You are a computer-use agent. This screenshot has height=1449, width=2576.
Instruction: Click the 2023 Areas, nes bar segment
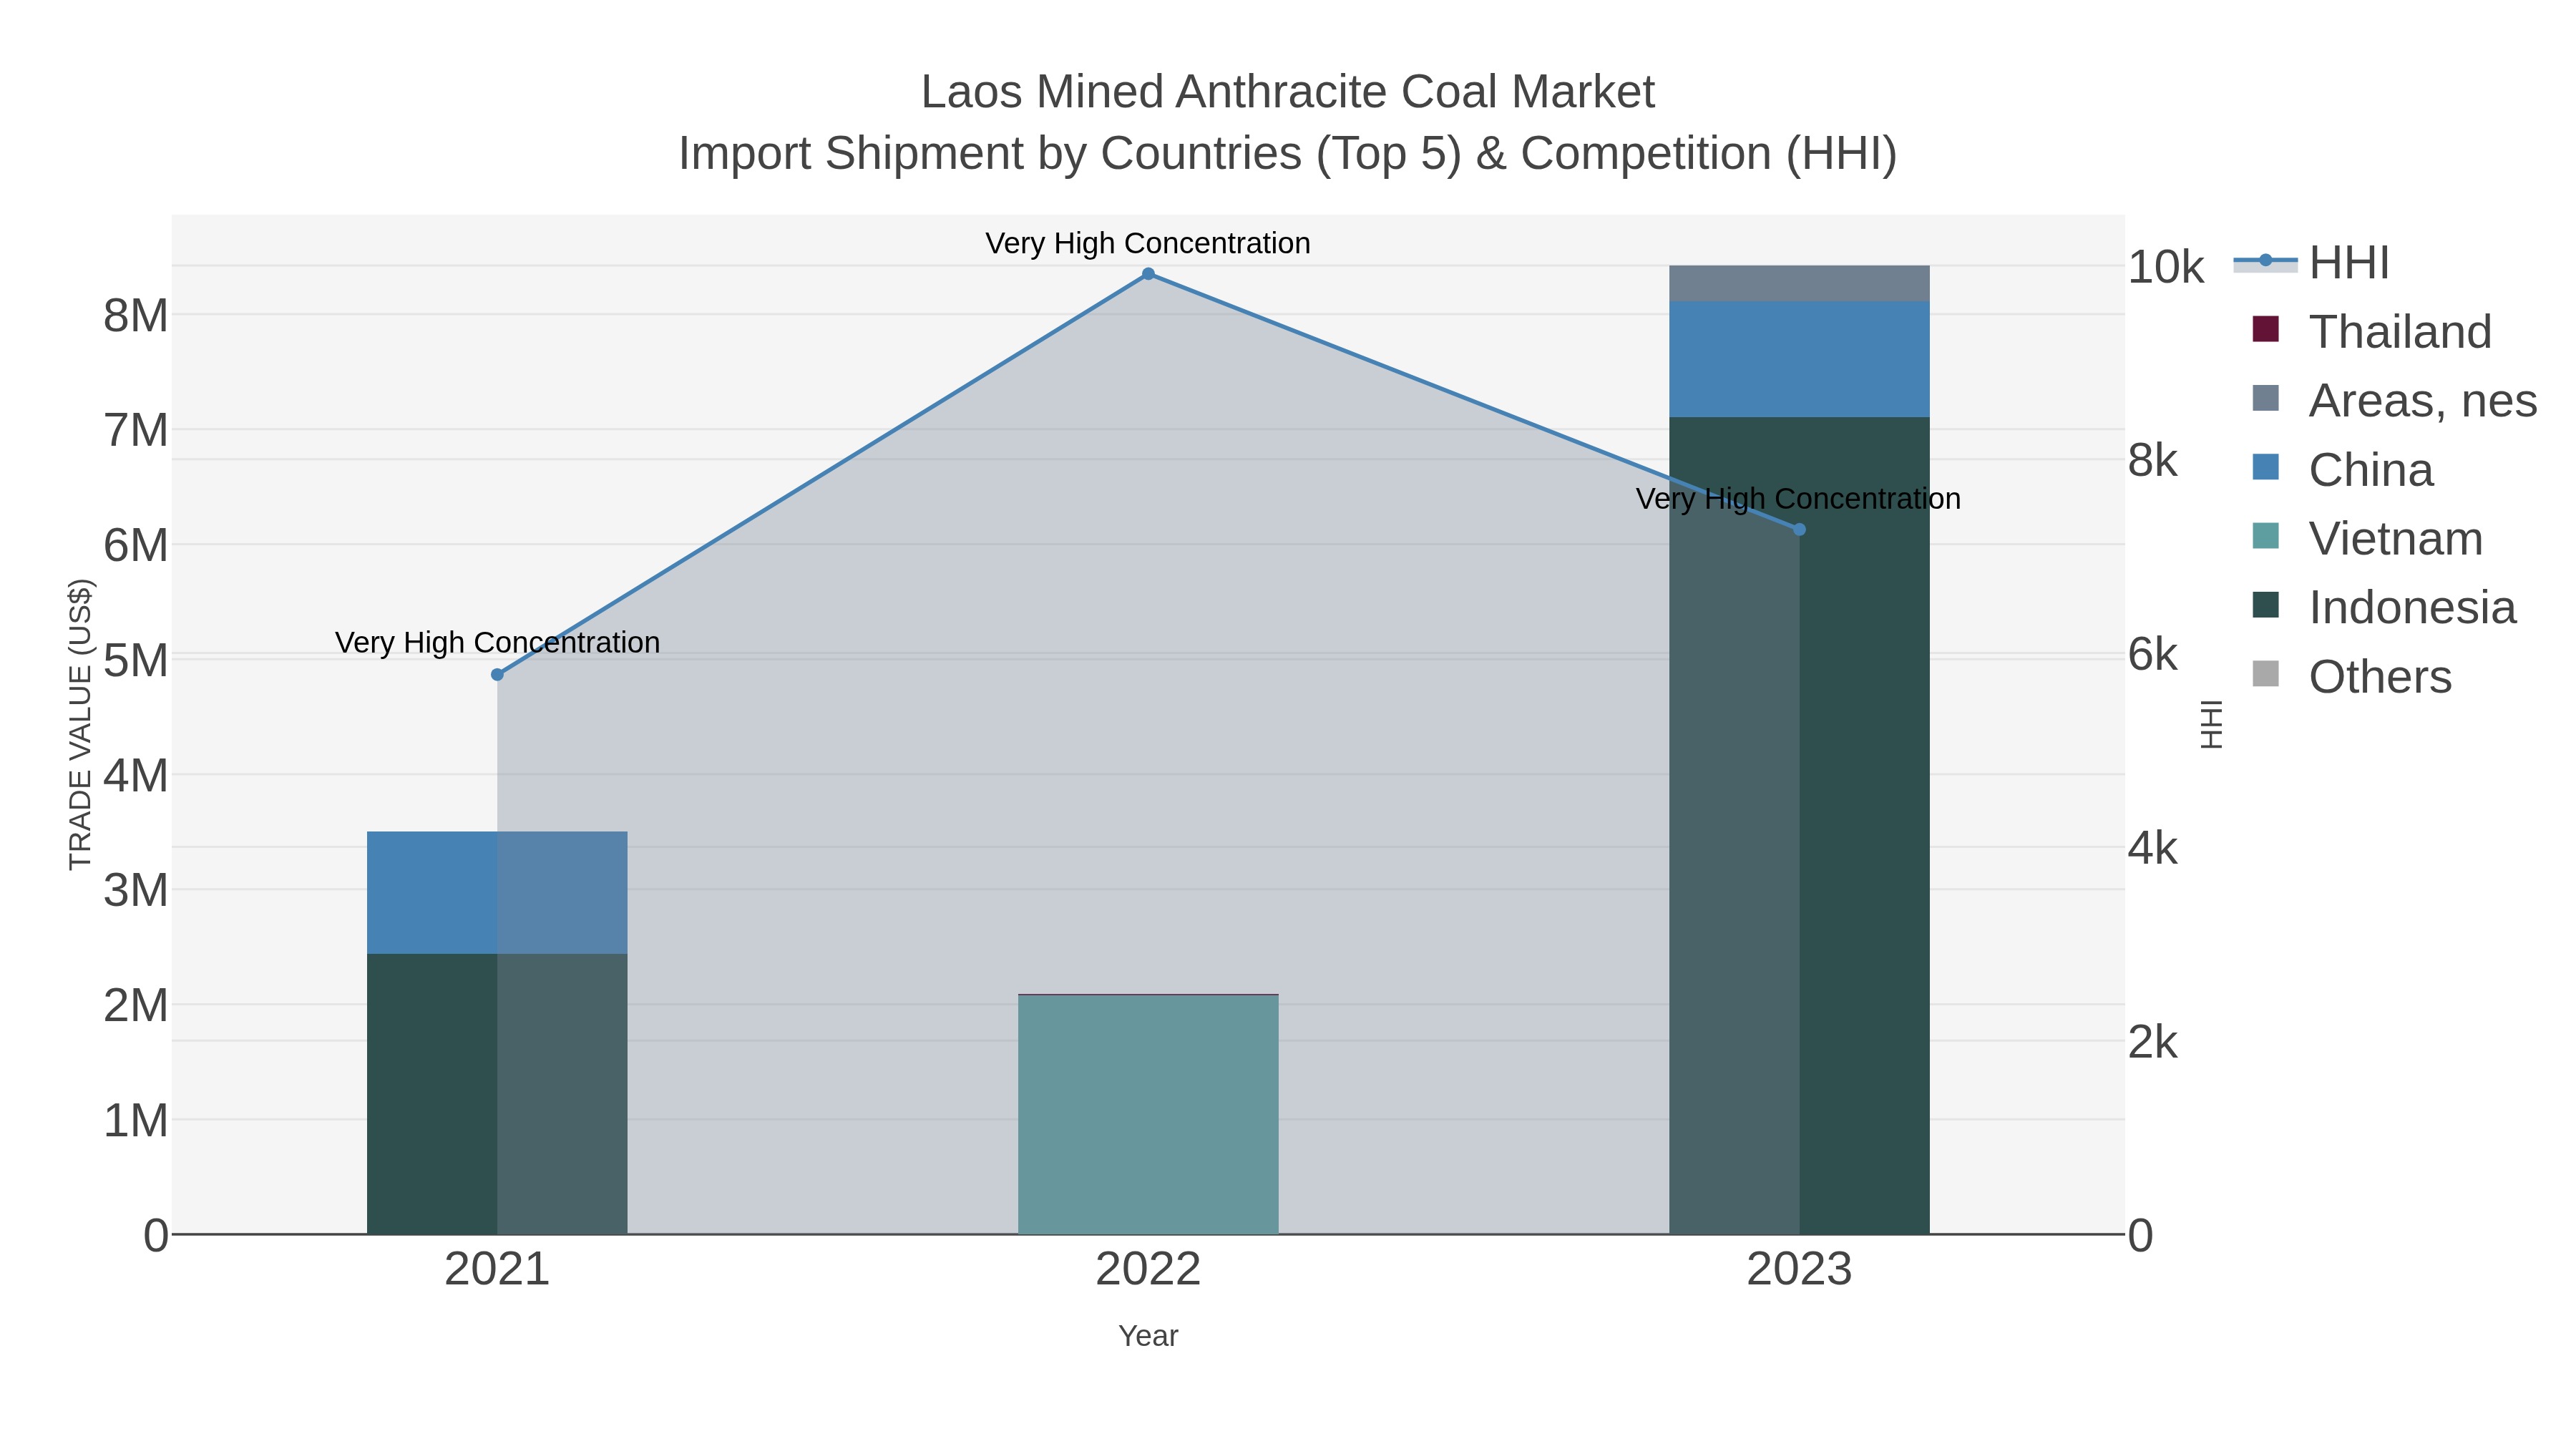point(1799,283)
